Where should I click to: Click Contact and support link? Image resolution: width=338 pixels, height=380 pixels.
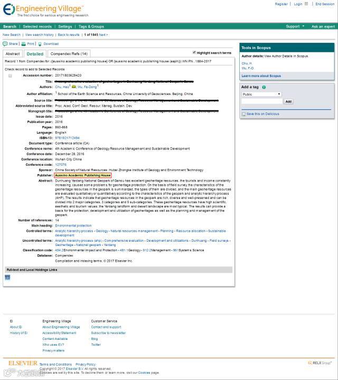[106, 327]
